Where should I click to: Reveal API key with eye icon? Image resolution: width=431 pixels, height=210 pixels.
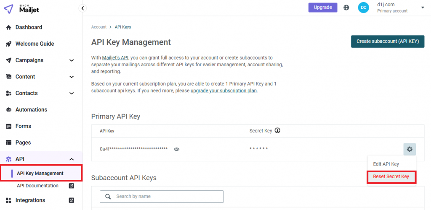coord(177,149)
